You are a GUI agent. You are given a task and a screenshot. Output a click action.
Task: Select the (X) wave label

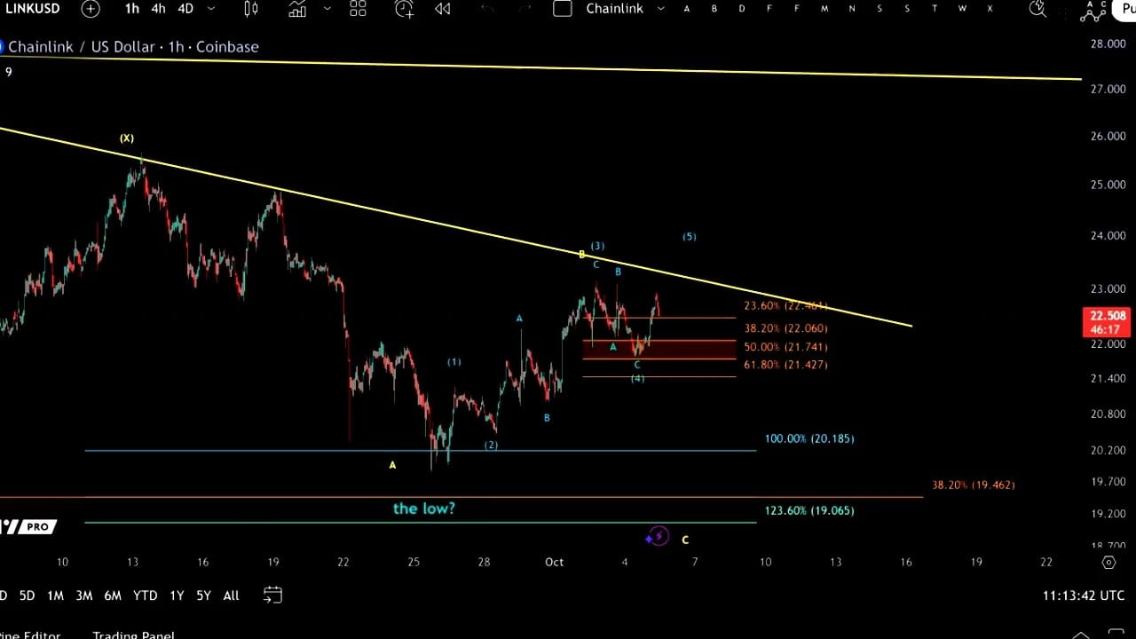[x=127, y=138]
